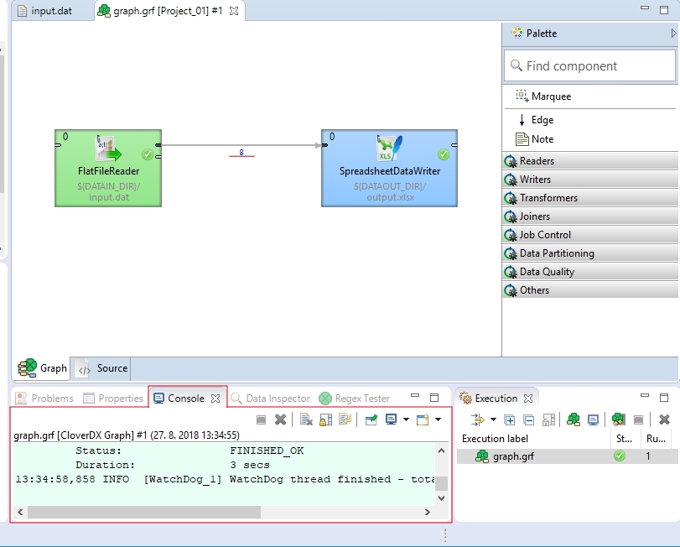Activate the graph.grf editor tab
The height and width of the screenshot is (547, 680).
[168, 11]
